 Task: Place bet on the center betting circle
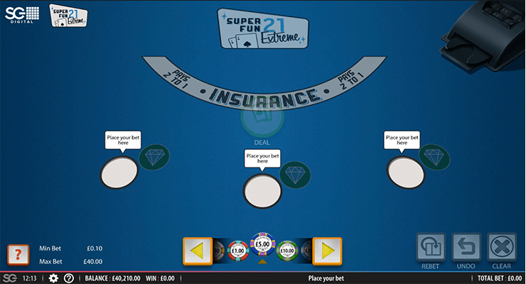[262, 191]
